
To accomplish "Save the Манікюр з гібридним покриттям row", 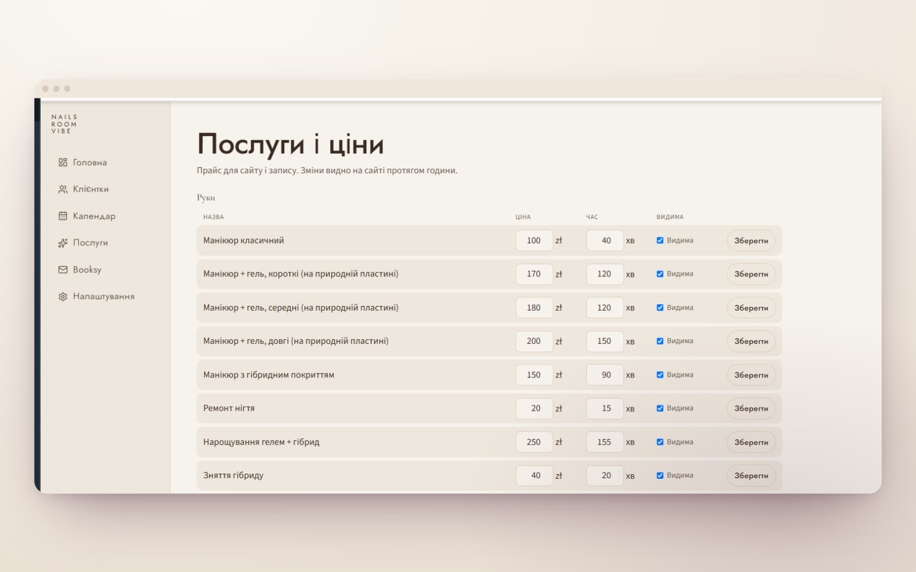I will click(751, 375).
